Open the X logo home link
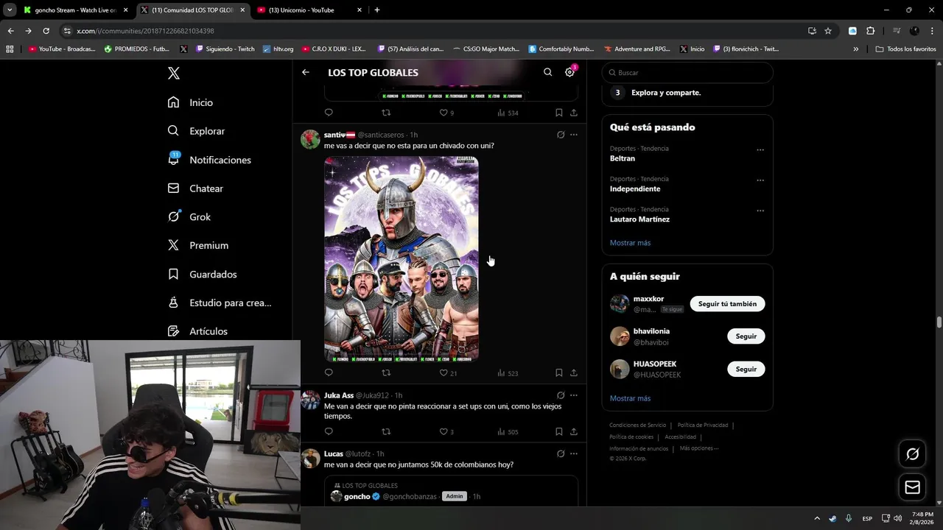 tap(173, 73)
